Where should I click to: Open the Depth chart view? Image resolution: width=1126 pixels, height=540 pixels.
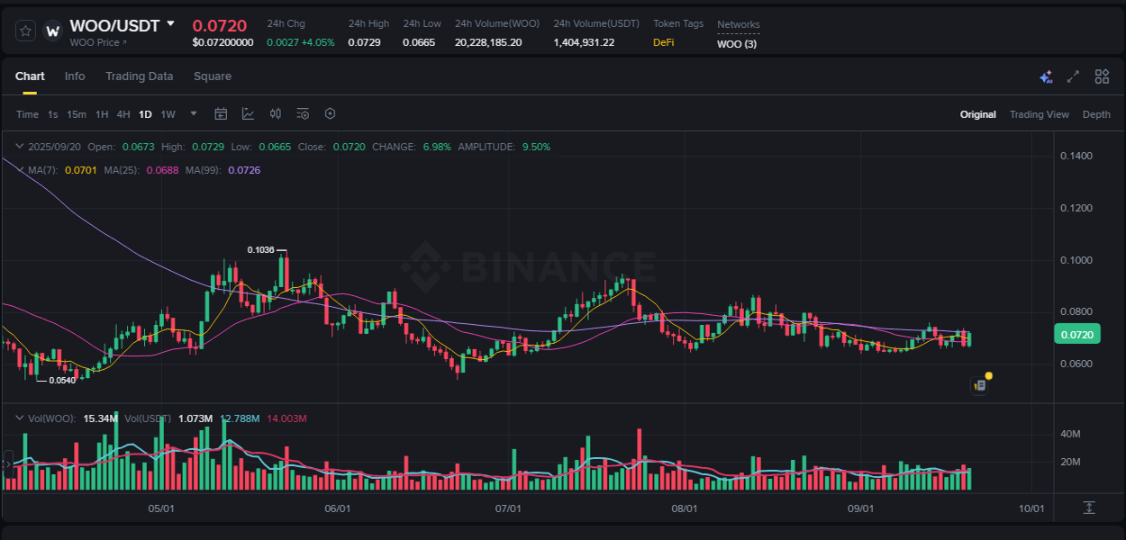pyautogui.click(x=1096, y=114)
